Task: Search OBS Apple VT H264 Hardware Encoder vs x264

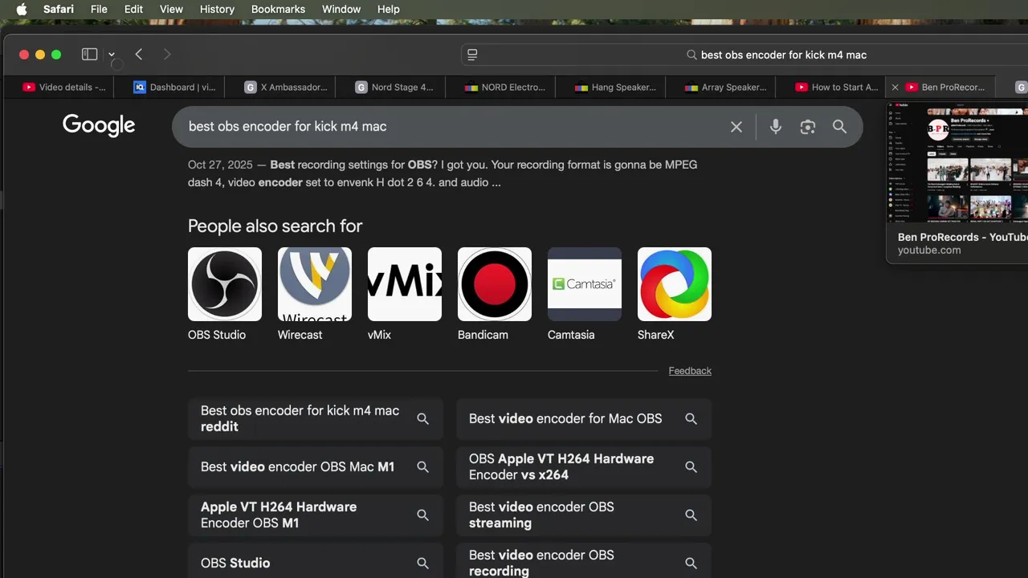Action: 584,467
